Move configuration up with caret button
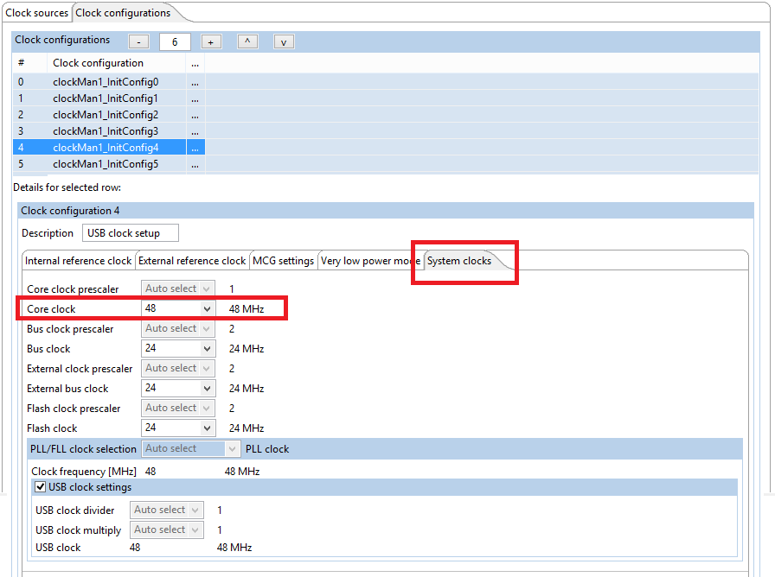 tap(247, 41)
